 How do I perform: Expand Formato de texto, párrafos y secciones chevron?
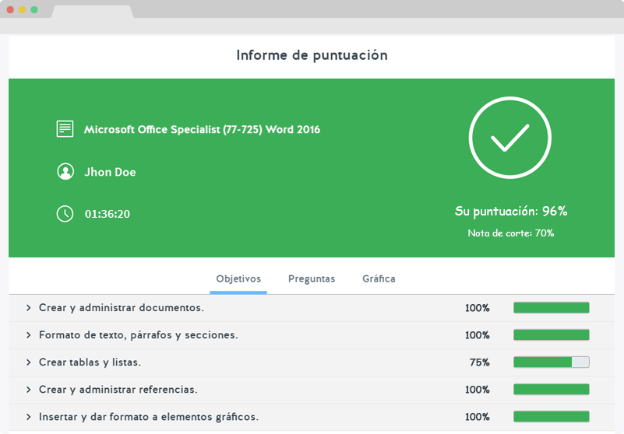28,335
